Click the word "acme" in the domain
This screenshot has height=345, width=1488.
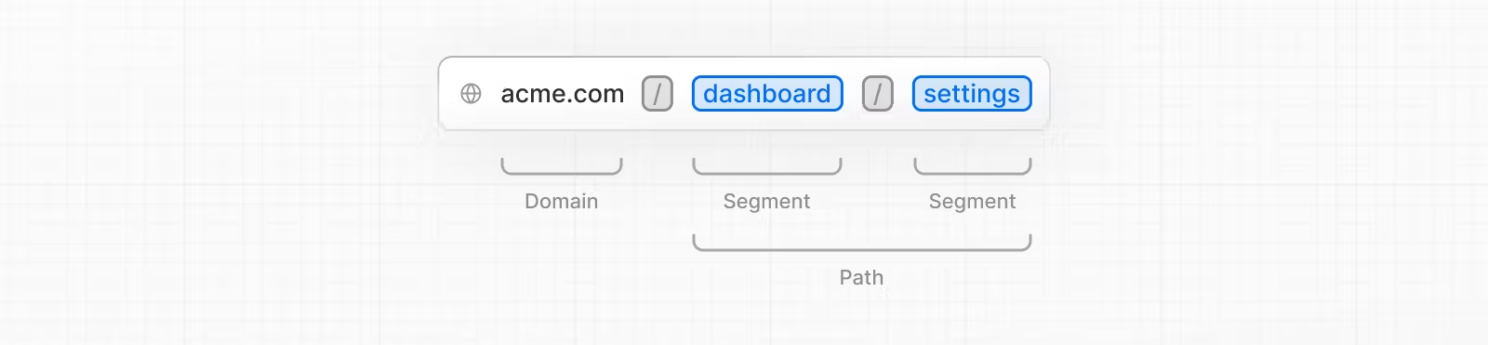click(x=533, y=95)
